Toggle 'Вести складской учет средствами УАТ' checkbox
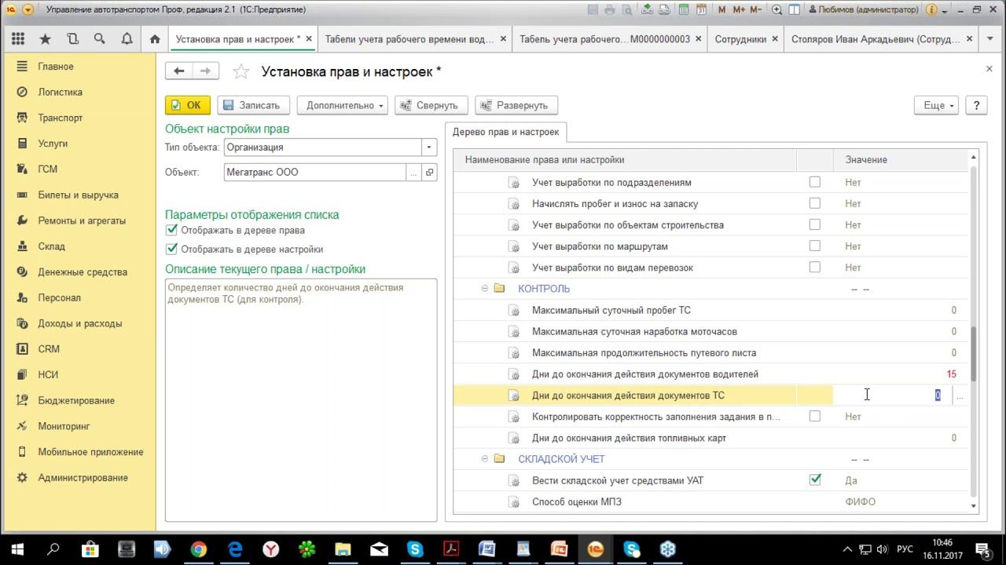This screenshot has width=1006, height=565. [x=815, y=479]
